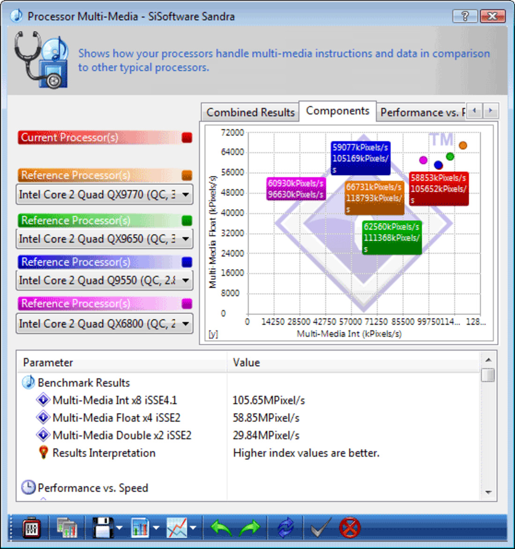The height and width of the screenshot is (549, 515).
Task: Open the Intel Core 2 Quad Q9550 dropdown
Action: (104, 280)
